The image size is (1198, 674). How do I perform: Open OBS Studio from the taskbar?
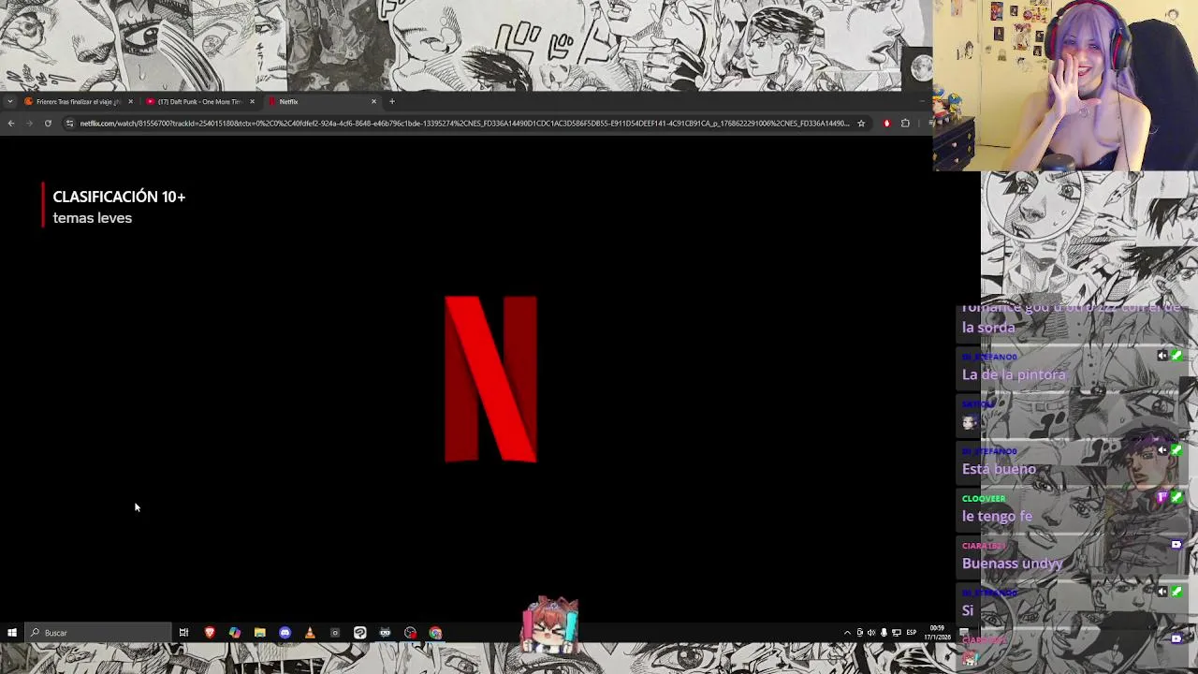pyautogui.click(x=410, y=633)
